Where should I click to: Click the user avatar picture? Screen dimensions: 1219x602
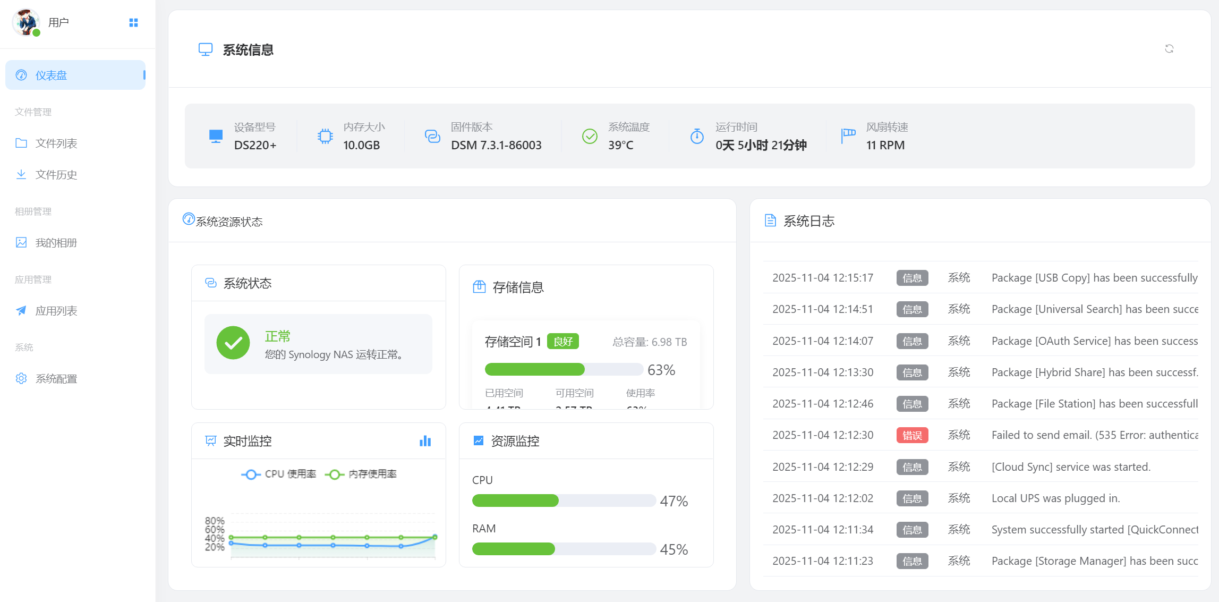[x=26, y=22]
